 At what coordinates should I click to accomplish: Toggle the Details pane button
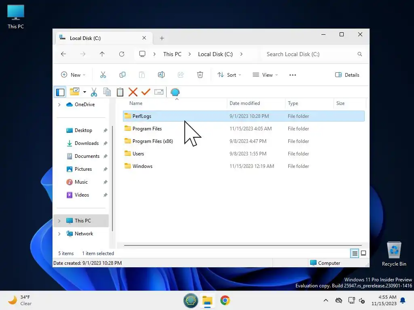(x=347, y=75)
